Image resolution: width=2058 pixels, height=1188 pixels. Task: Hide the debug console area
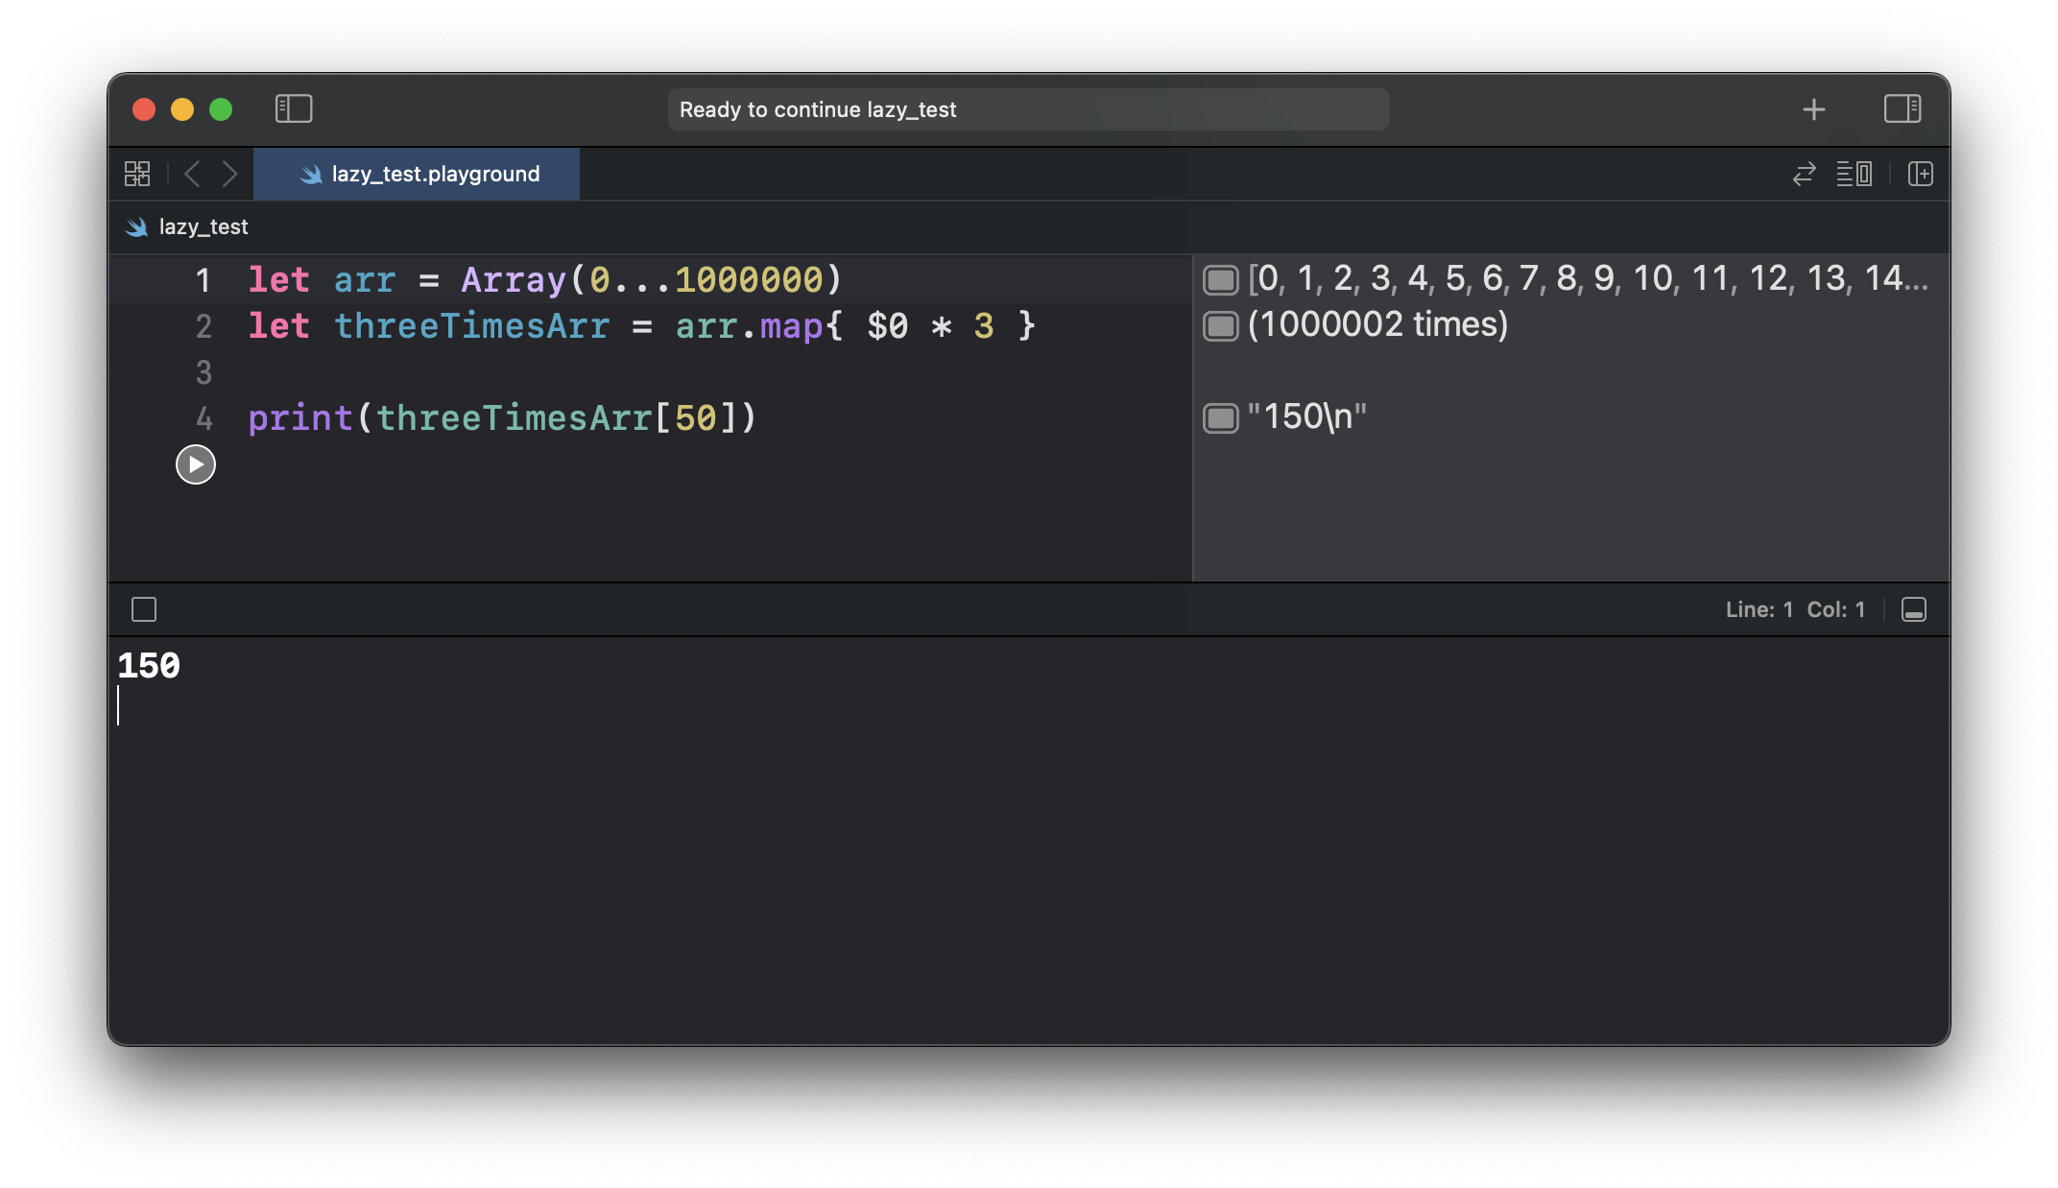click(1913, 610)
